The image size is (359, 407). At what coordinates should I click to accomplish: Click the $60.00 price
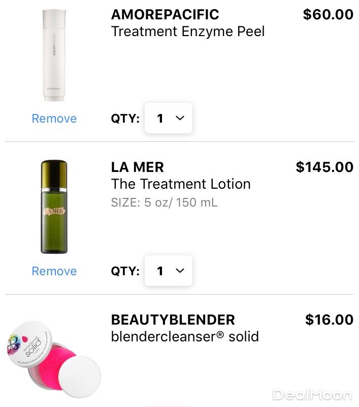[328, 14]
